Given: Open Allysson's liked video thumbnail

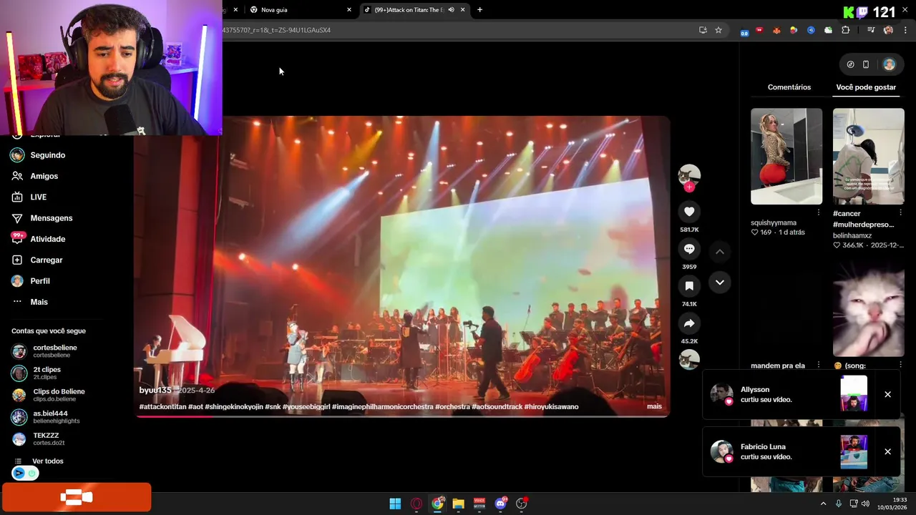Looking at the screenshot, I should (854, 394).
